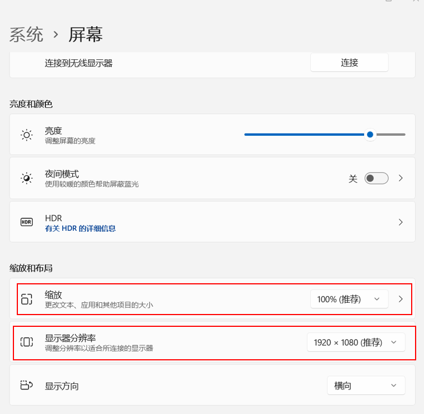Toggle the 夜间模式 switch on

click(376, 178)
